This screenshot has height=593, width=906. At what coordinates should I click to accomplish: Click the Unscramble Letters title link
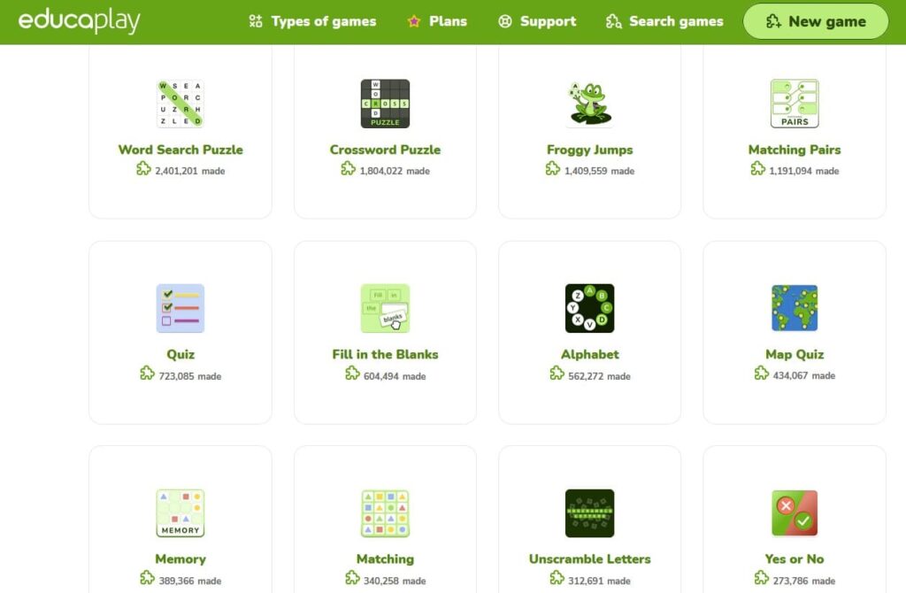(x=589, y=558)
